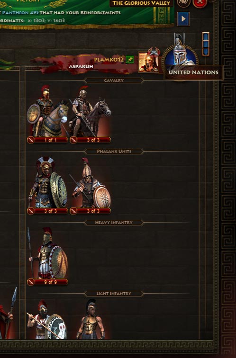Select the light infantry unit with owl shield
The image size is (236, 358).
pyautogui.click(x=47, y=319)
